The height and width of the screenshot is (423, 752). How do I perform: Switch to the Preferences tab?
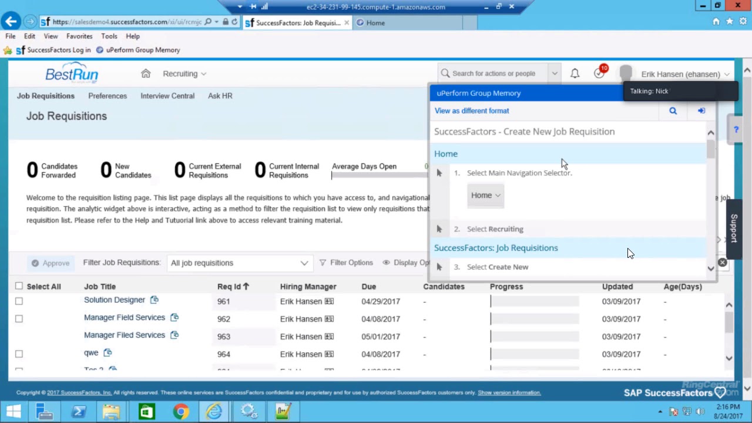pos(108,96)
